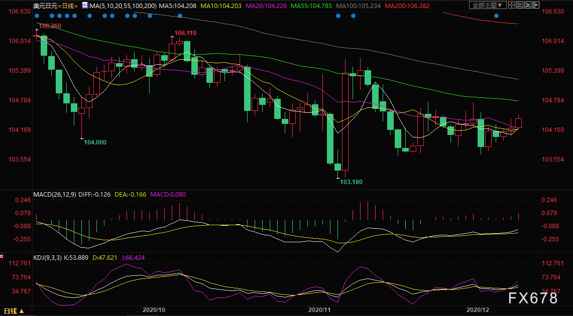Click the red sun marker left of KDJ
This screenshot has height=316, width=573.
tap(2, 256)
